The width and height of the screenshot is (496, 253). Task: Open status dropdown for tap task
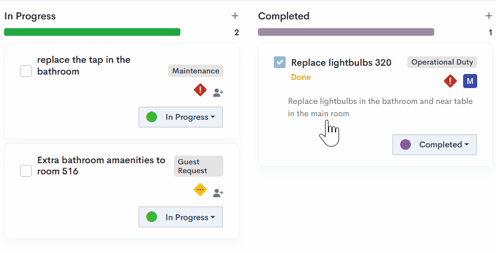pos(180,117)
